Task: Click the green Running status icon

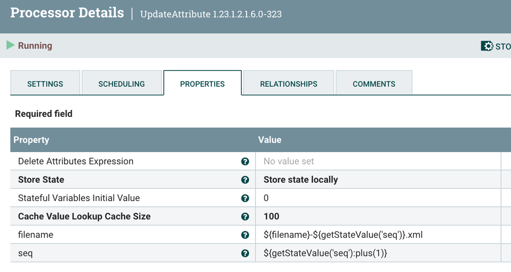Action: [11, 45]
